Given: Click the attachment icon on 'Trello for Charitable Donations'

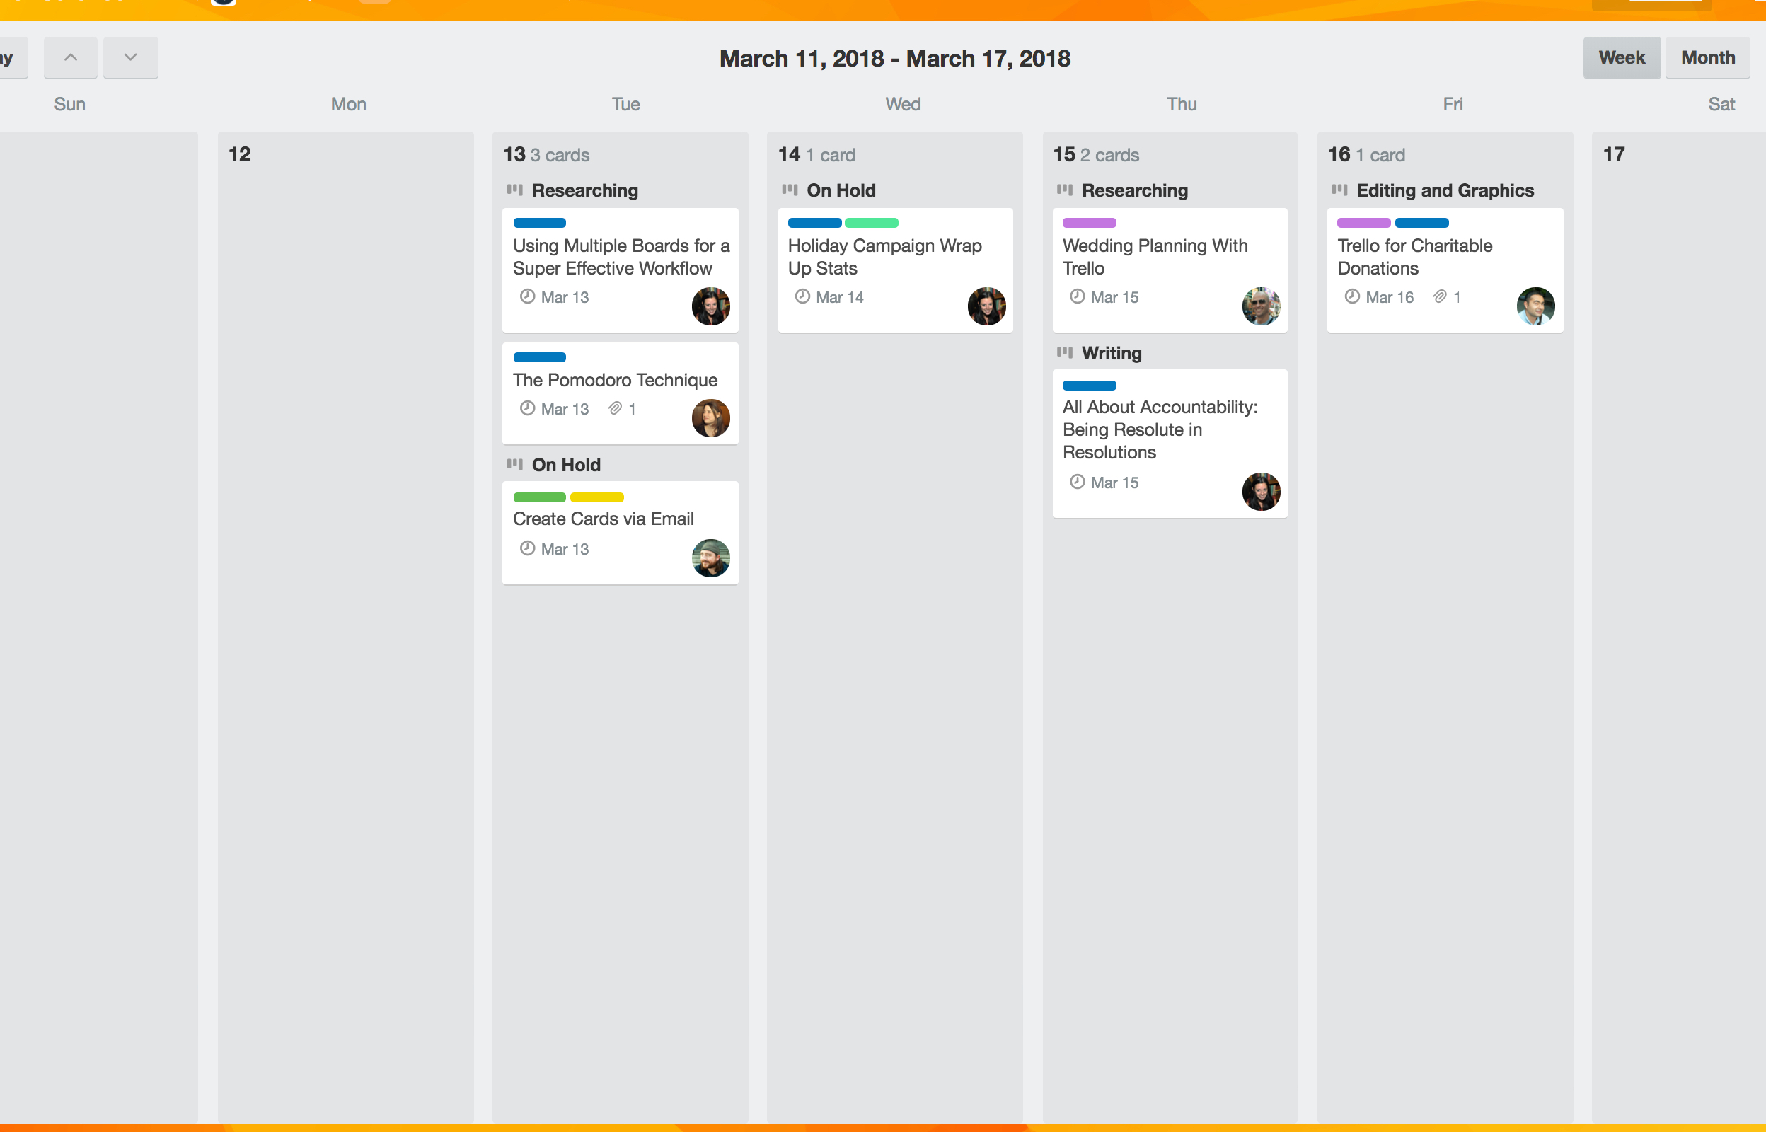Looking at the screenshot, I should 1438,297.
